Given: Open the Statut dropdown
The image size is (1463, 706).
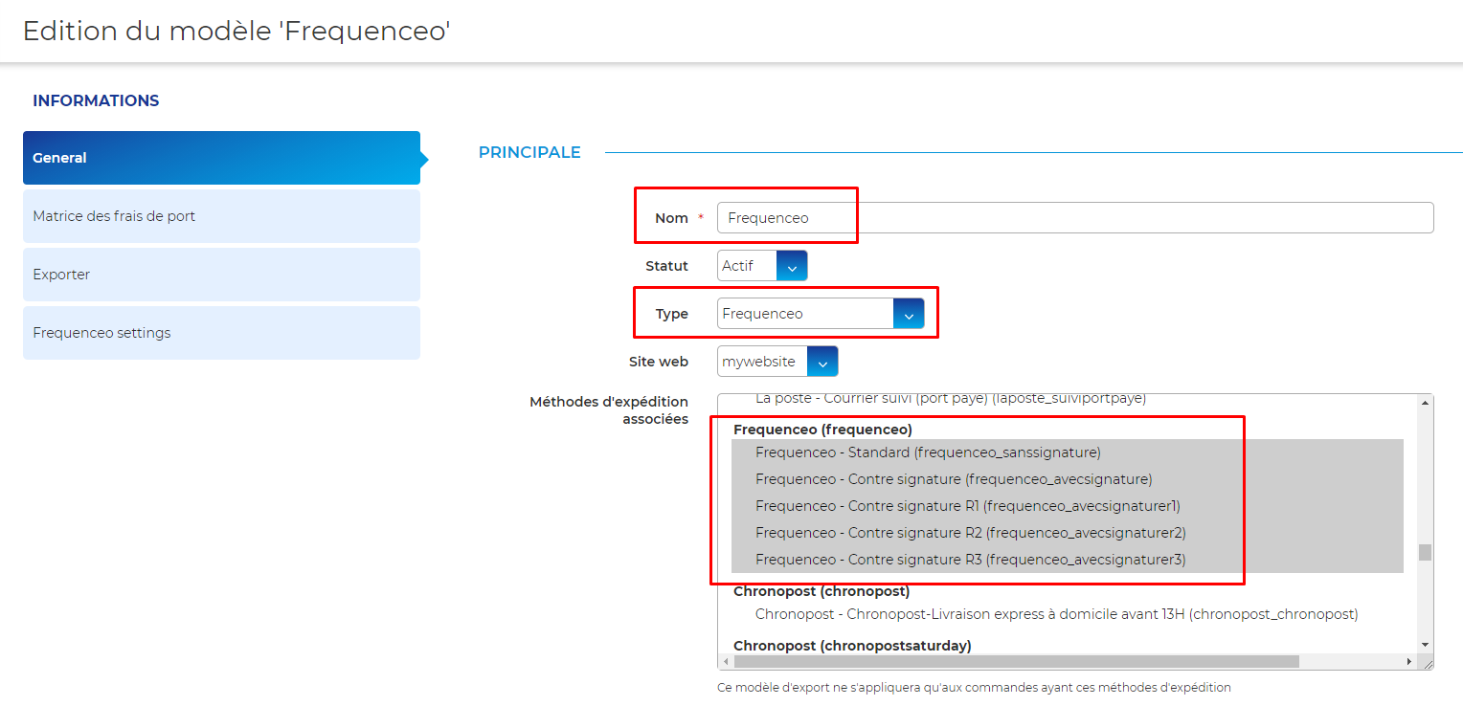Looking at the screenshot, I should point(762,266).
